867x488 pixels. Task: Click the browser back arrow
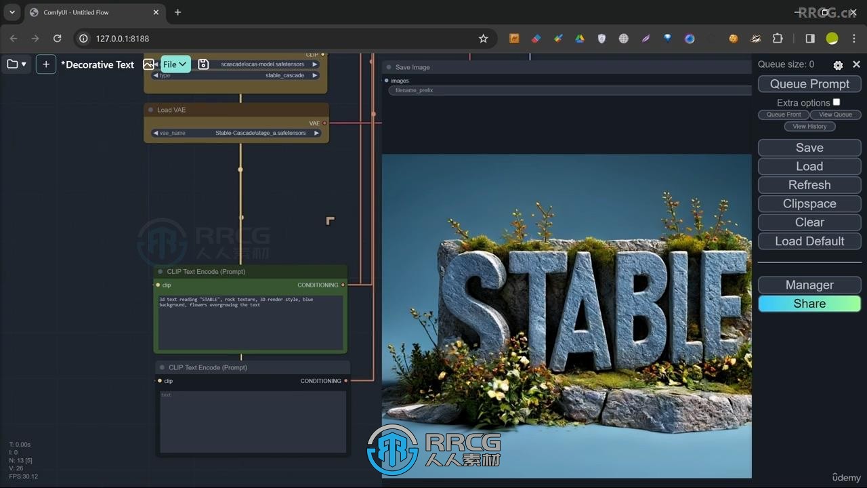point(14,39)
